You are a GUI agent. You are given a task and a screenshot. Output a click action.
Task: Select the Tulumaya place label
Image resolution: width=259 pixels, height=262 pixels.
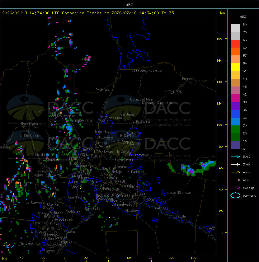pos(106,137)
